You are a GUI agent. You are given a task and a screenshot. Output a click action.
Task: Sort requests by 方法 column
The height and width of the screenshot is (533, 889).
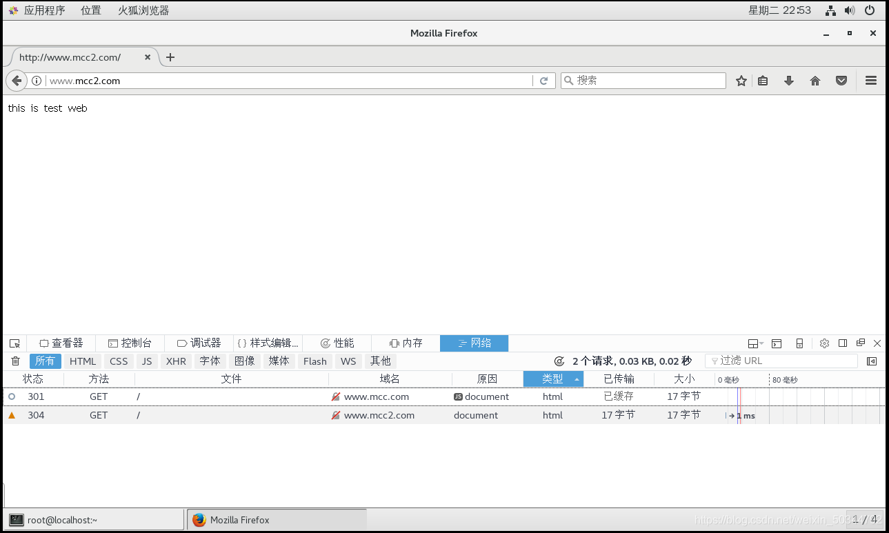pos(99,379)
